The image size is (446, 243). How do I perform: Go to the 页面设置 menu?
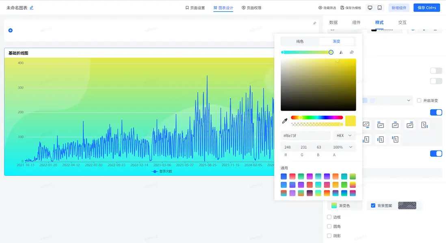195,8
